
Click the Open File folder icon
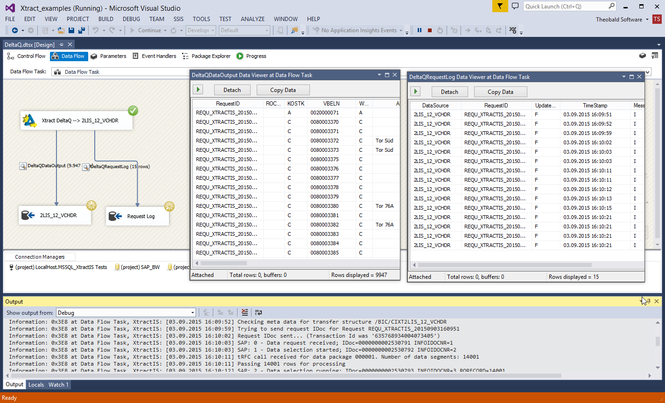pos(61,30)
